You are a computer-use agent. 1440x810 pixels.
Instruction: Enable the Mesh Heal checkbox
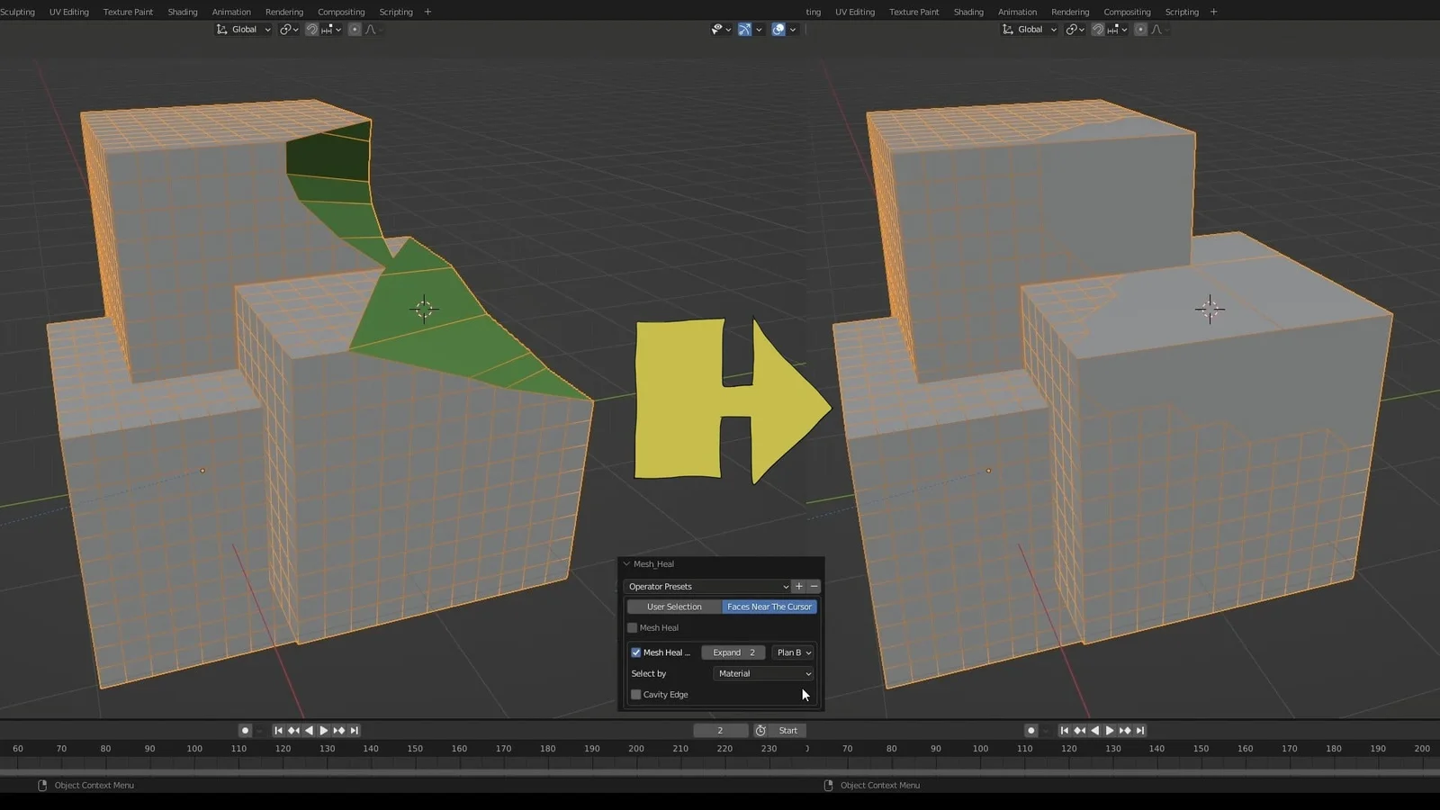(x=633, y=627)
